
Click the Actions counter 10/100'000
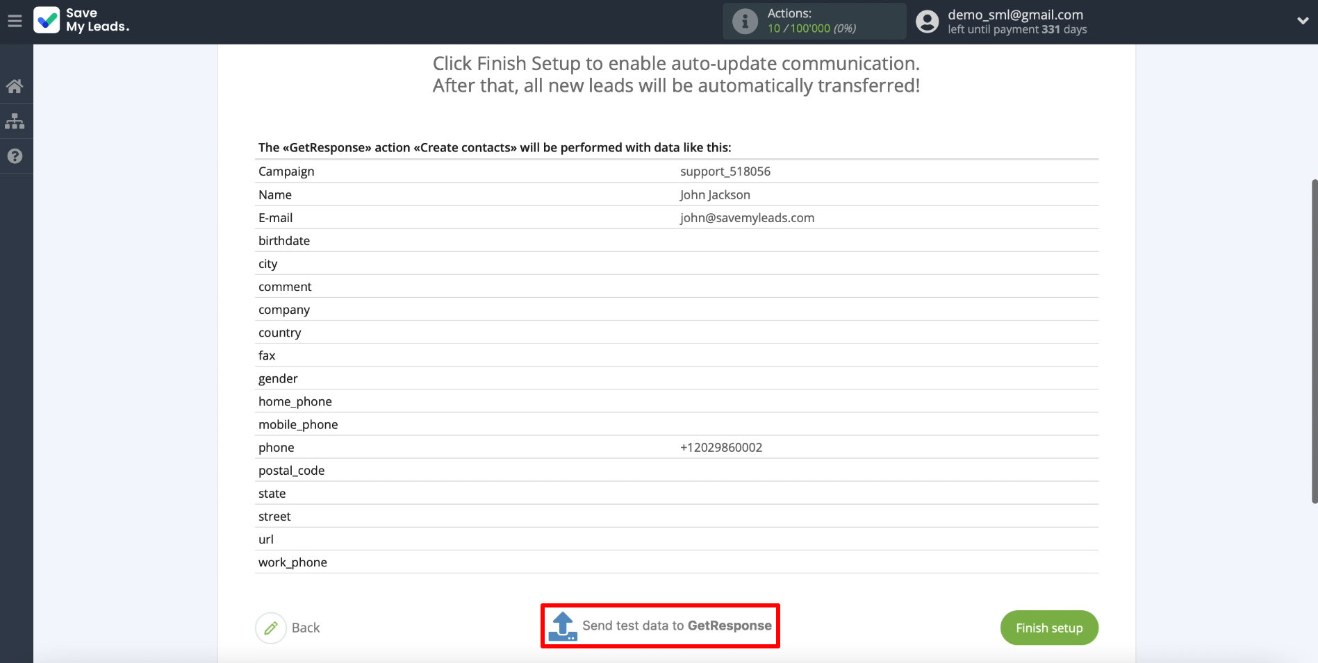click(812, 28)
